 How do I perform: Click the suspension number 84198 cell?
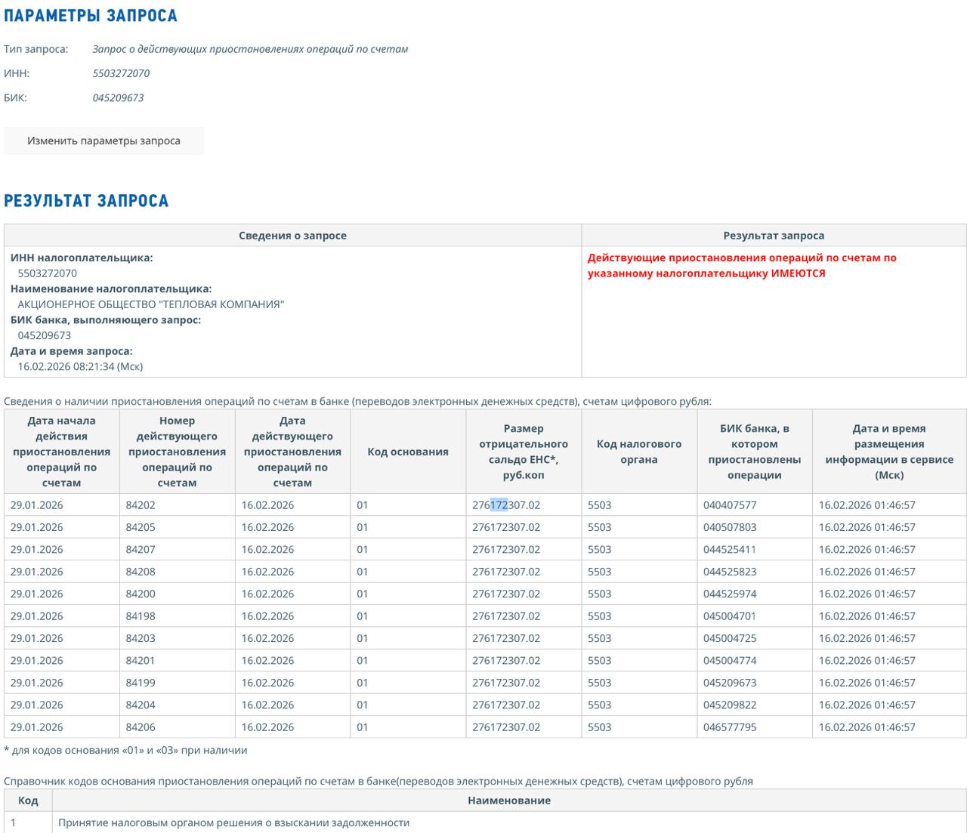(x=141, y=616)
